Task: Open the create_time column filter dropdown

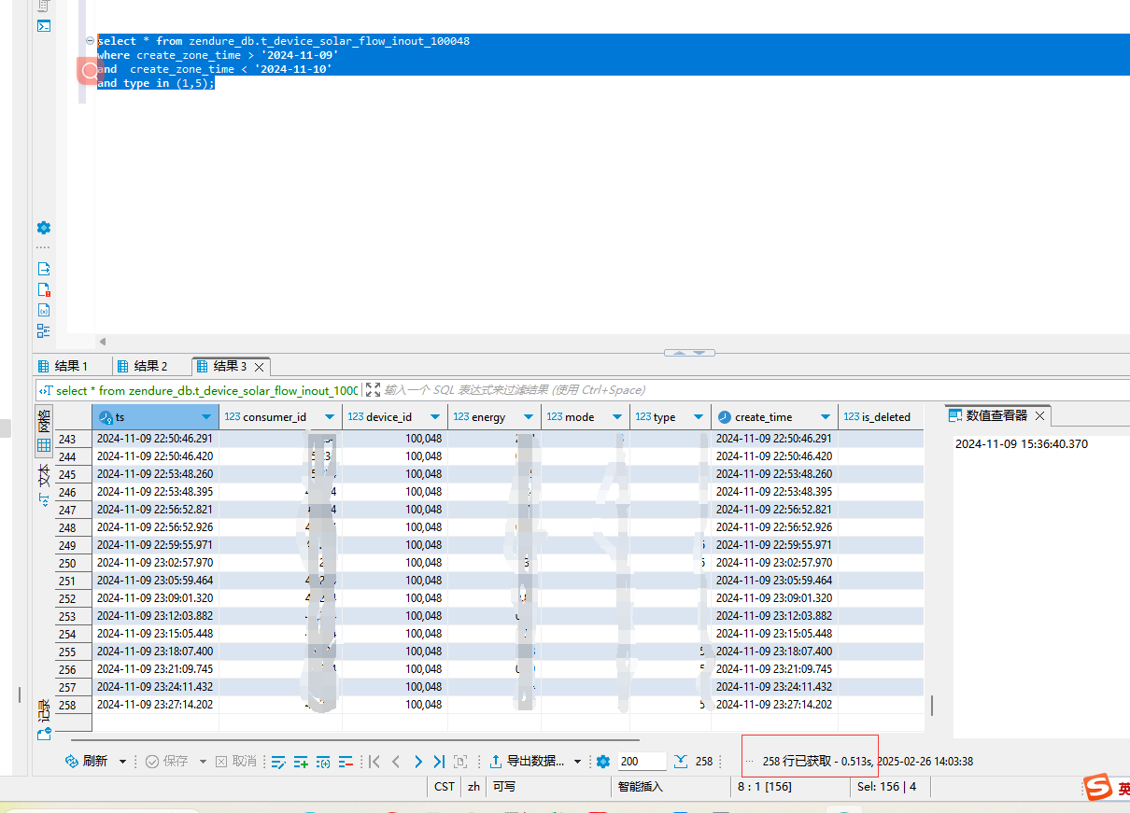Action: (x=824, y=416)
